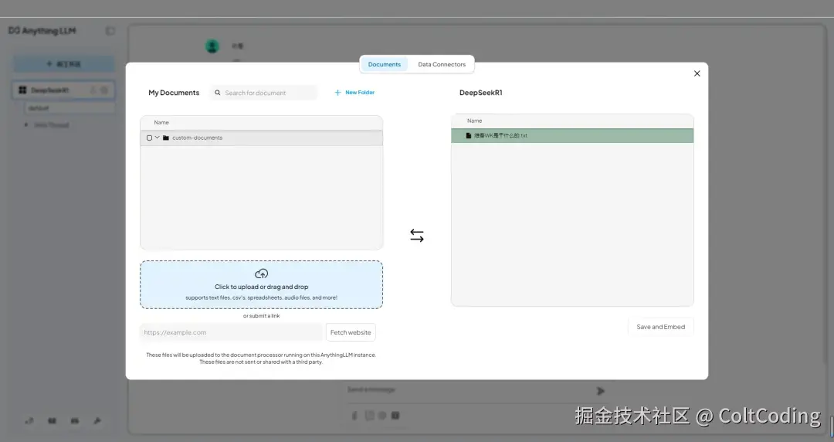Click the custom-documents folder icon

[x=166, y=138]
